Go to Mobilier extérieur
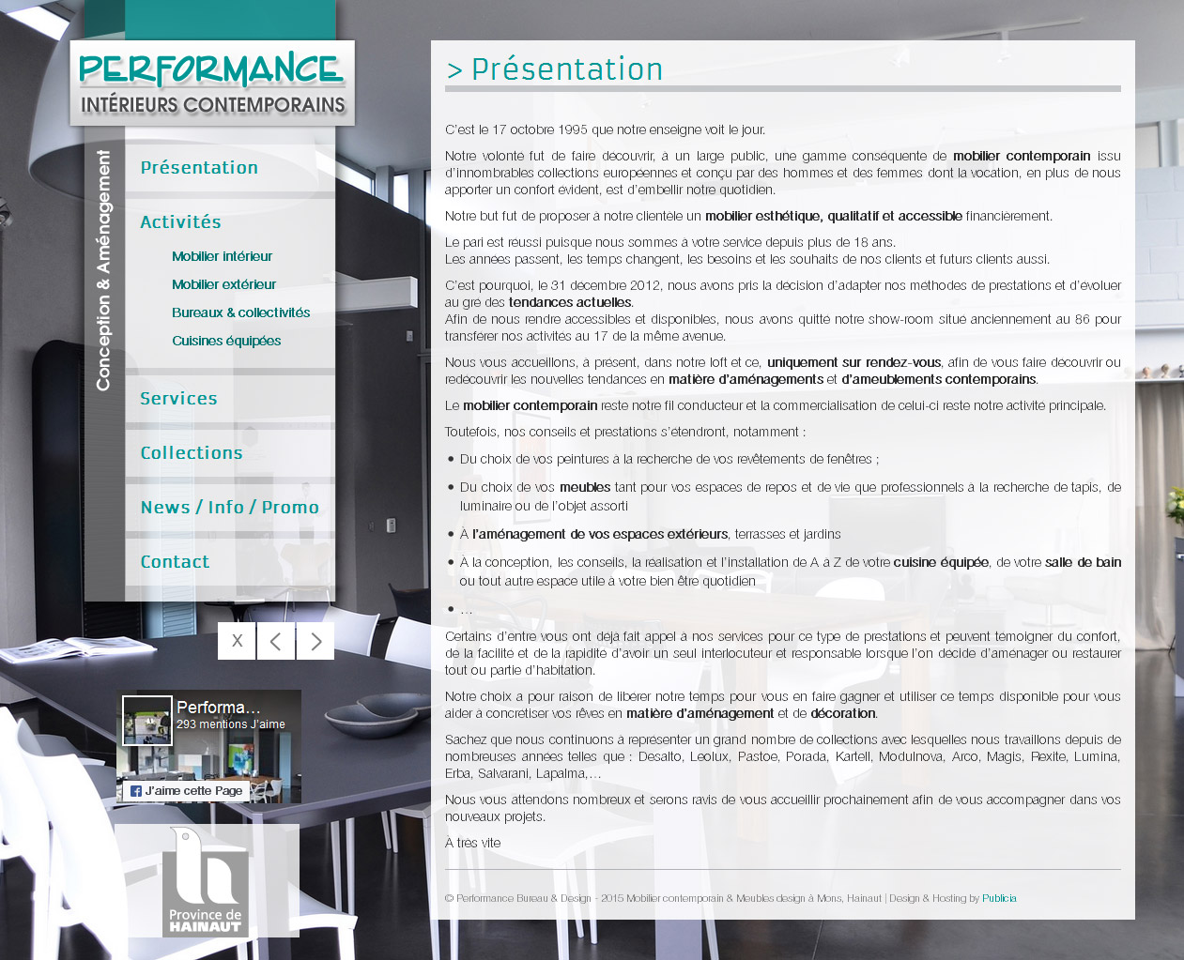Image resolution: width=1184 pixels, height=960 pixels. tap(223, 284)
